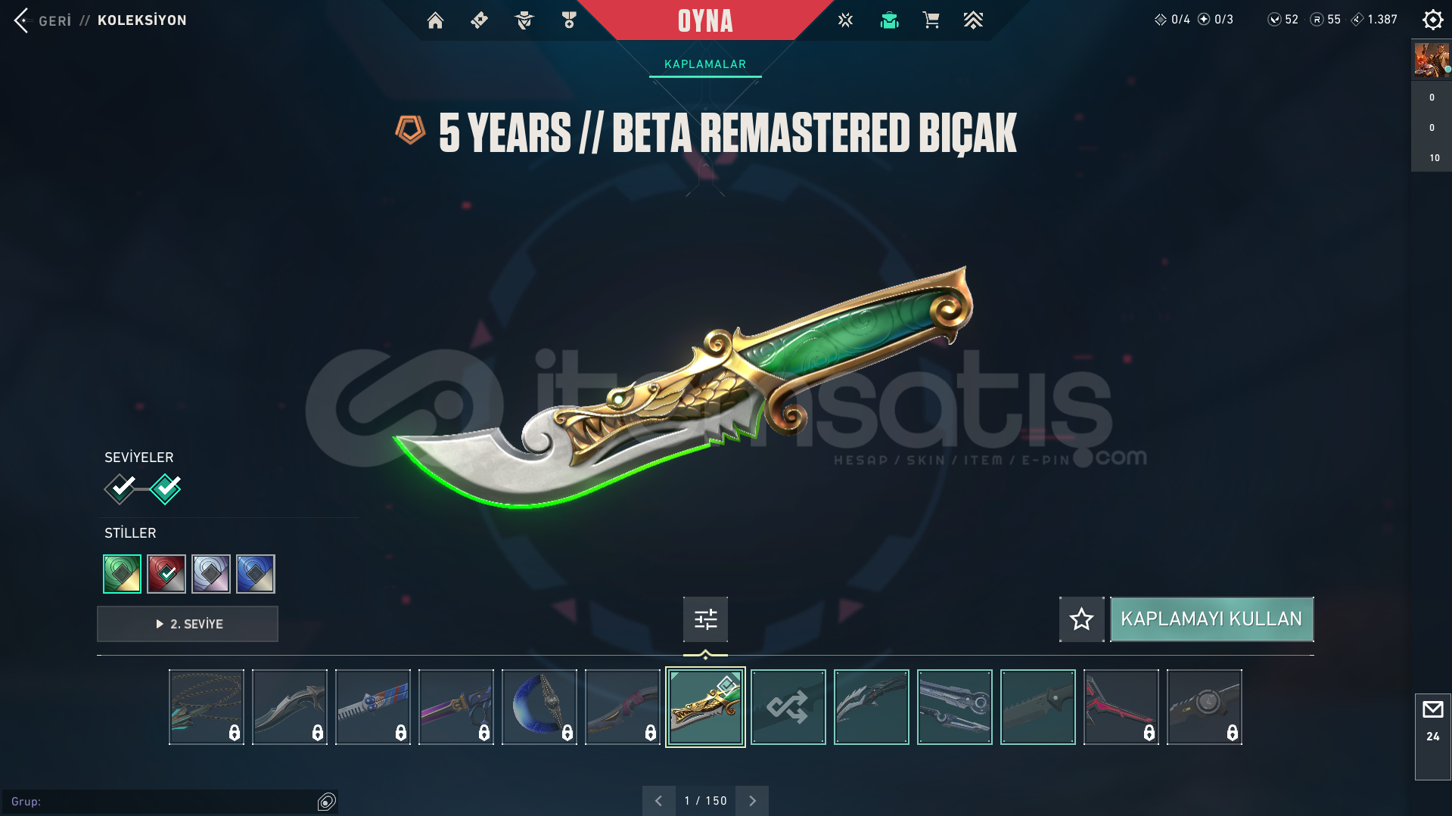Click the OYNA play tab
The height and width of the screenshot is (816, 1452).
[705, 20]
